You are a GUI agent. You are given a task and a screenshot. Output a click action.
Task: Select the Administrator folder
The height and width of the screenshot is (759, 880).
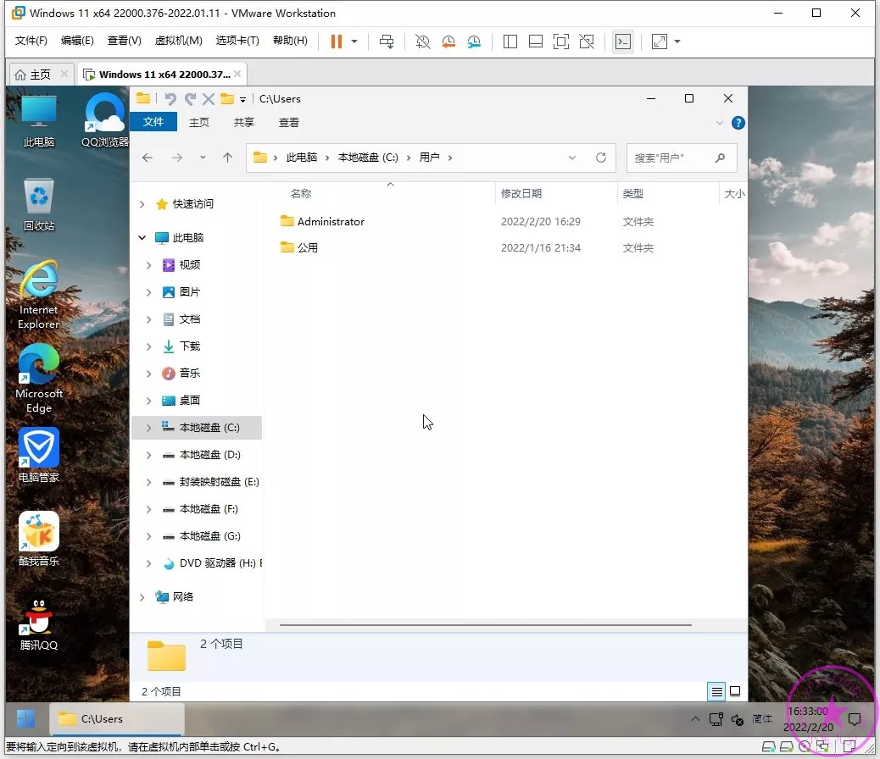[331, 222]
